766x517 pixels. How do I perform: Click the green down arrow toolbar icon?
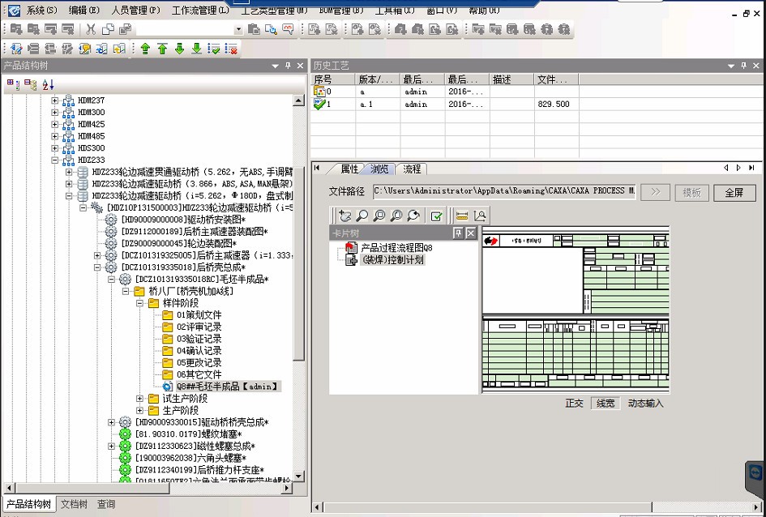(179, 49)
